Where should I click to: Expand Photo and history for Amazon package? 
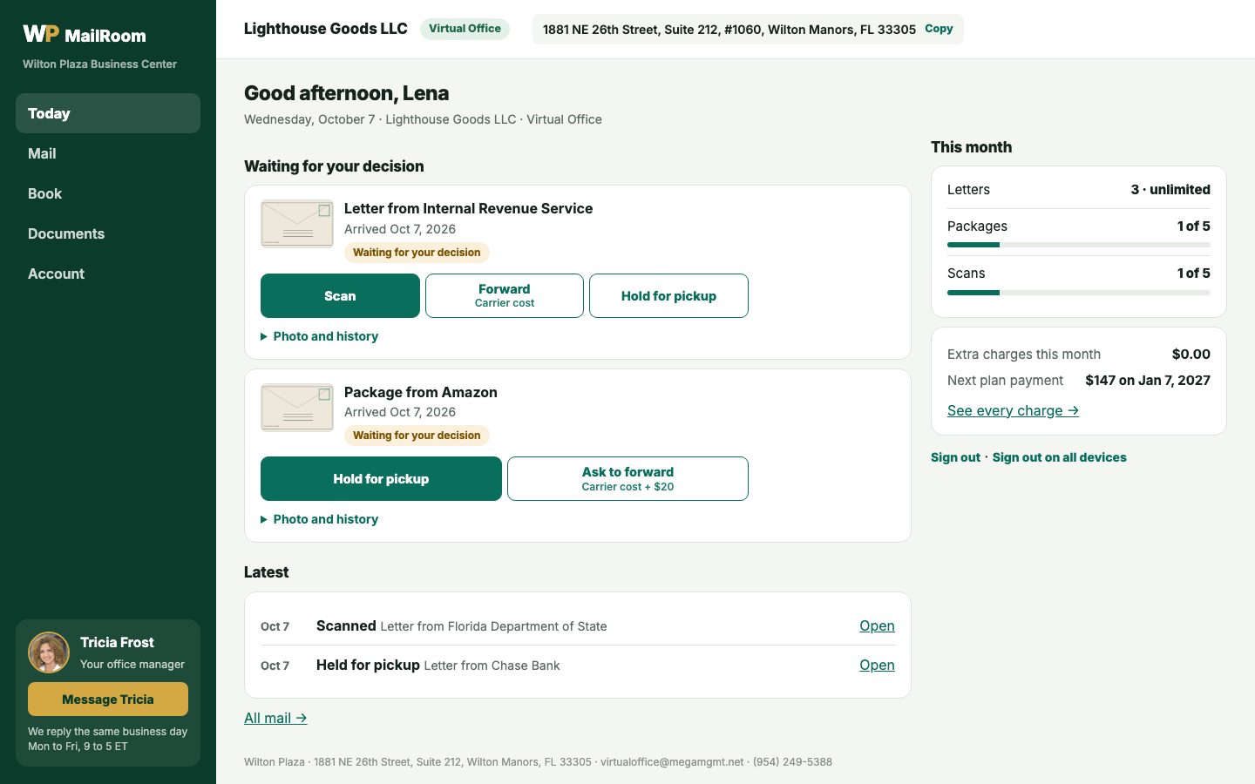point(319,519)
